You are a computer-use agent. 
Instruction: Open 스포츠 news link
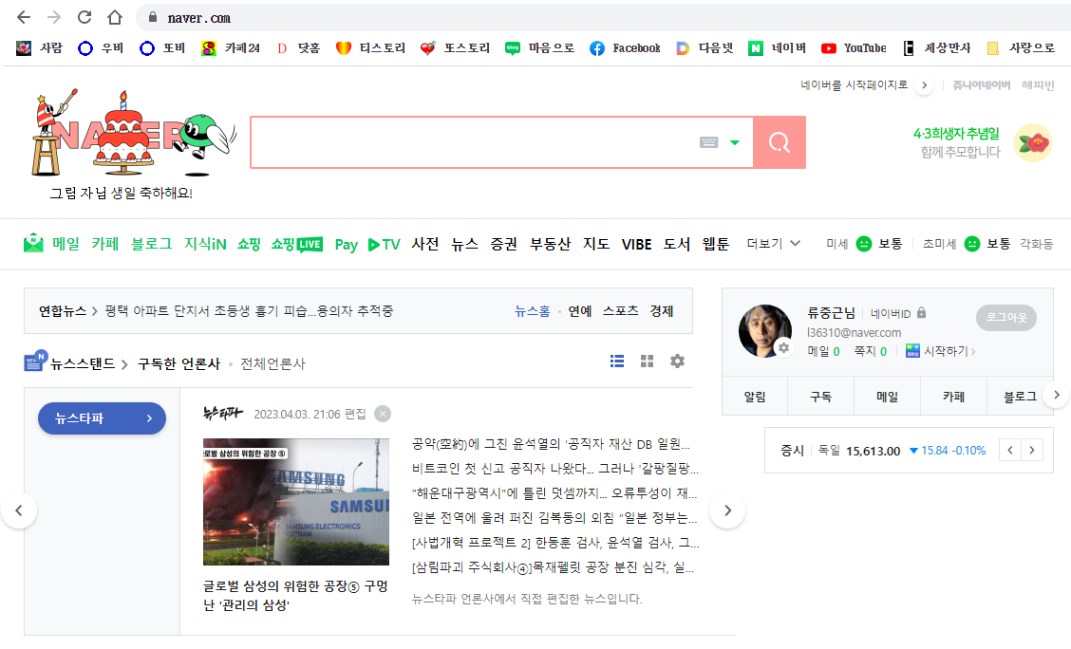tap(620, 311)
